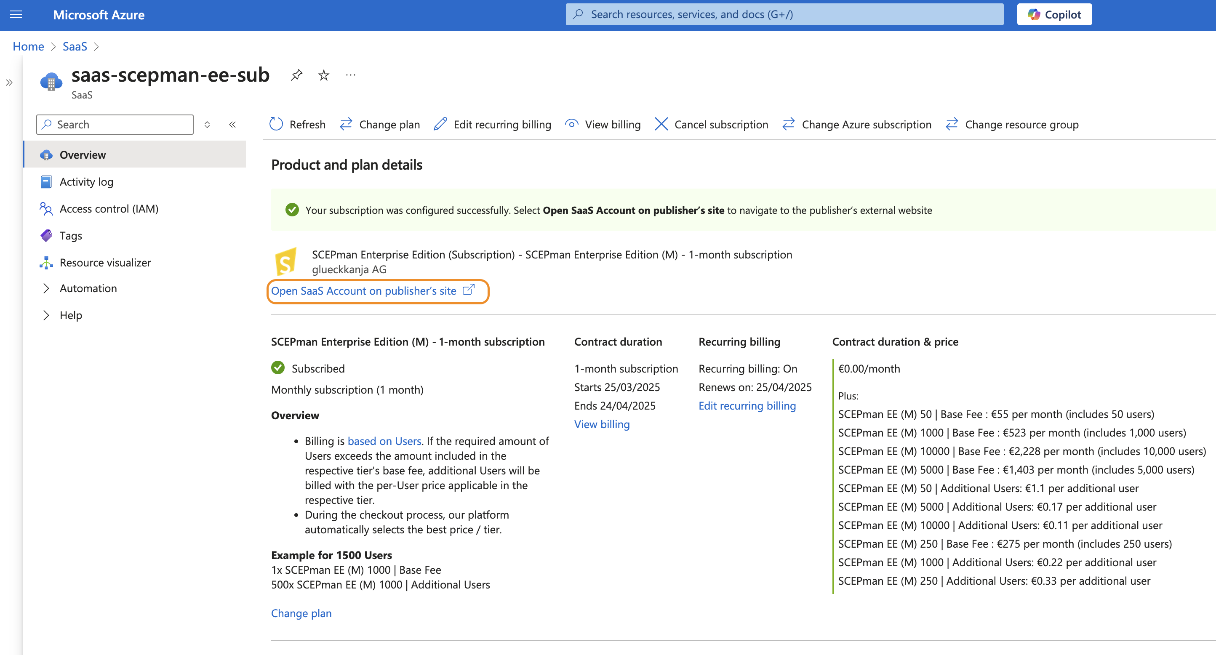Open Activity log menu item
Viewport: 1216px width, 655px height.
click(86, 182)
